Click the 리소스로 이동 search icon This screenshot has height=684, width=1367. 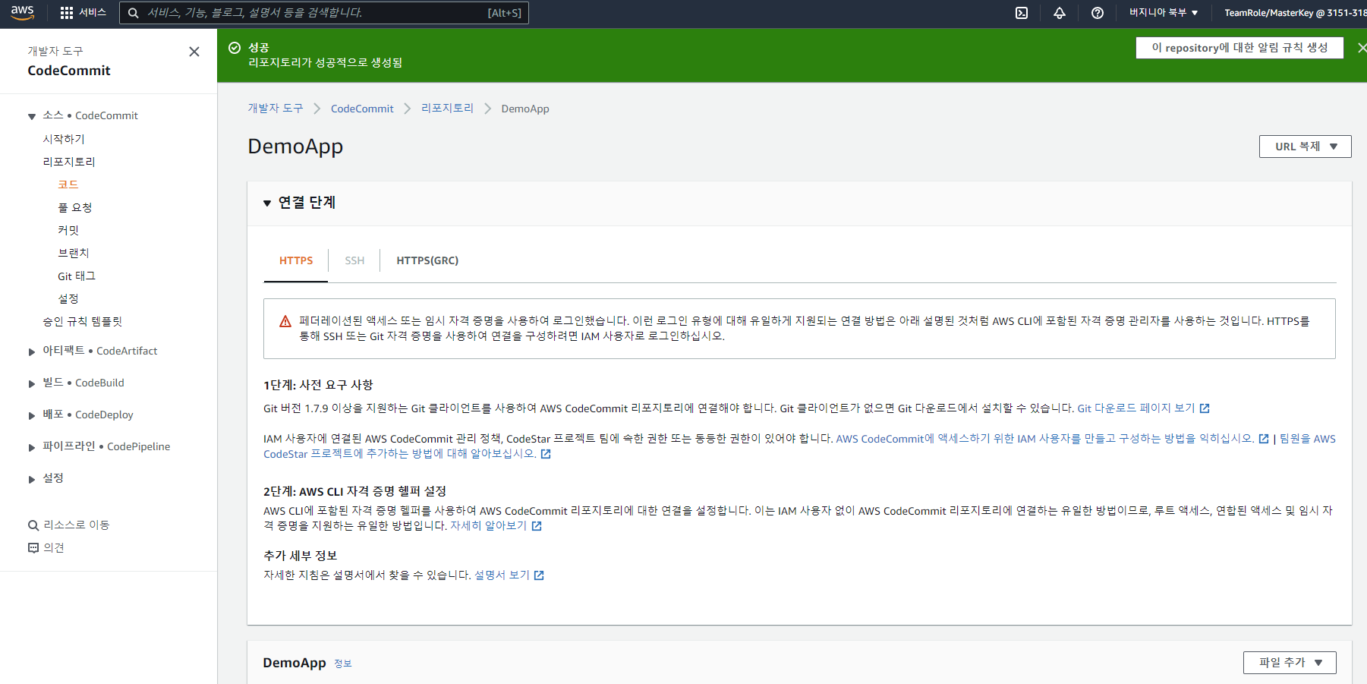33,525
